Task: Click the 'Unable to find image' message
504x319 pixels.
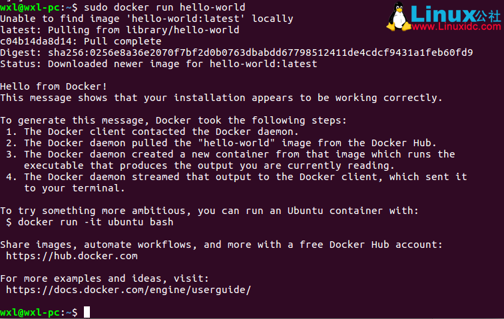Action: [146, 19]
